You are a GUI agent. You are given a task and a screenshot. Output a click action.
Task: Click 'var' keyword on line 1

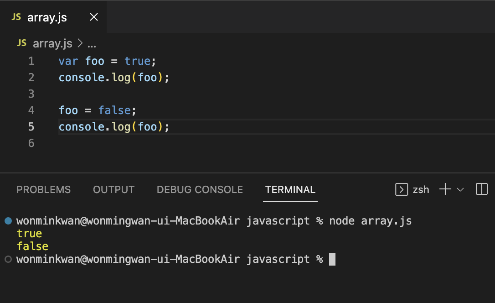(68, 61)
